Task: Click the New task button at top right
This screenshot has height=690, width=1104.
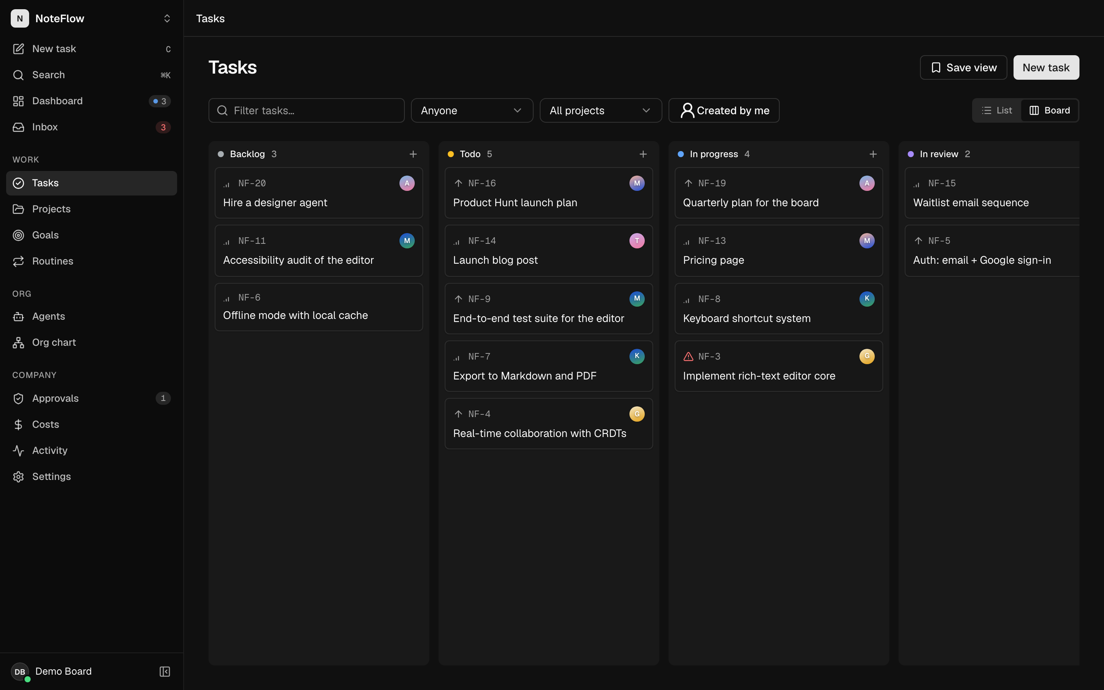Action: tap(1046, 67)
